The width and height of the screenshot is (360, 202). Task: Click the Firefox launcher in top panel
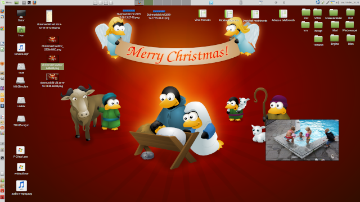click(34, 2)
